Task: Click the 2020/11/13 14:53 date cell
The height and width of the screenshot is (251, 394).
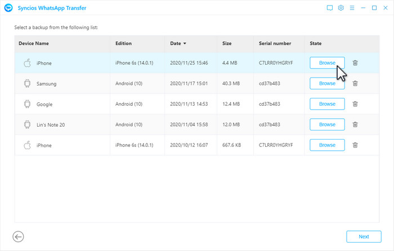Action: point(189,104)
